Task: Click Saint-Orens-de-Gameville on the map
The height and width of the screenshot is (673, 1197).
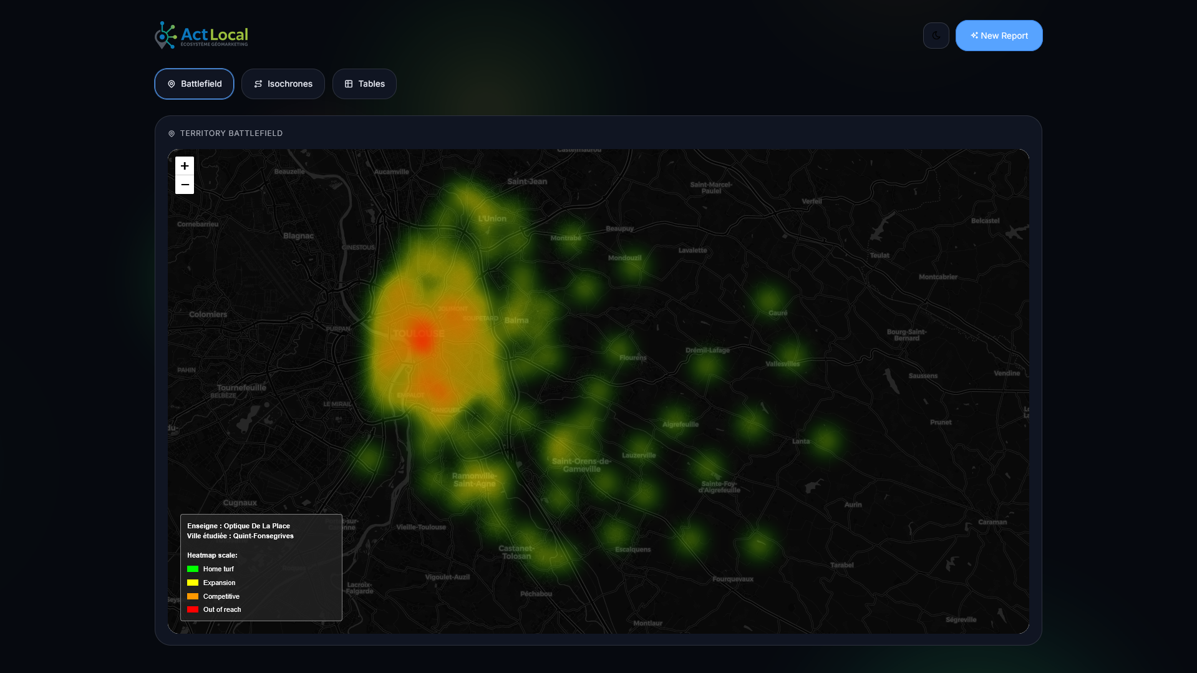Action: pyautogui.click(x=581, y=465)
